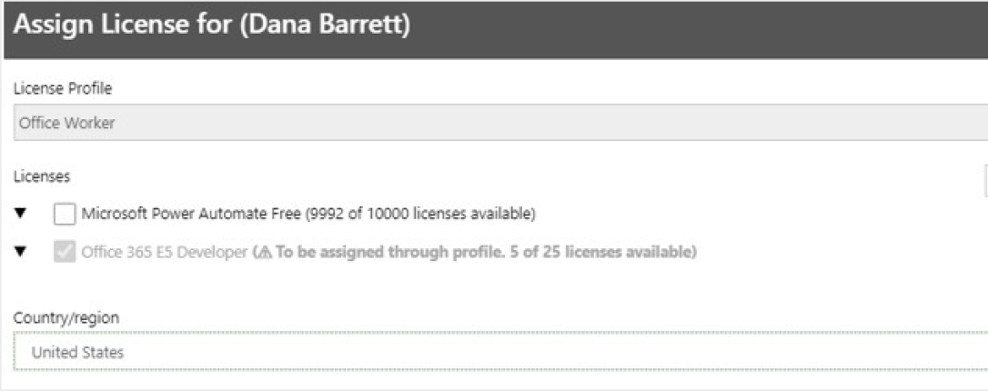This screenshot has height=391, width=988.
Task: Click the warning triangle icon beside profile note
Action: click(266, 253)
